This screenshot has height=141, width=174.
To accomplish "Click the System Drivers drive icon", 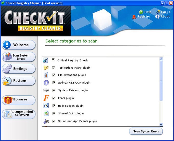I will point(46,90).
